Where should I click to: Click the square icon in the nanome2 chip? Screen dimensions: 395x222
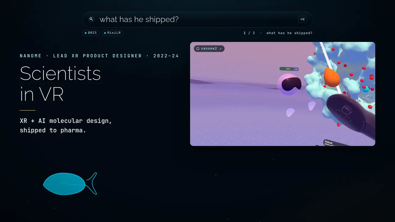[x=198, y=49]
